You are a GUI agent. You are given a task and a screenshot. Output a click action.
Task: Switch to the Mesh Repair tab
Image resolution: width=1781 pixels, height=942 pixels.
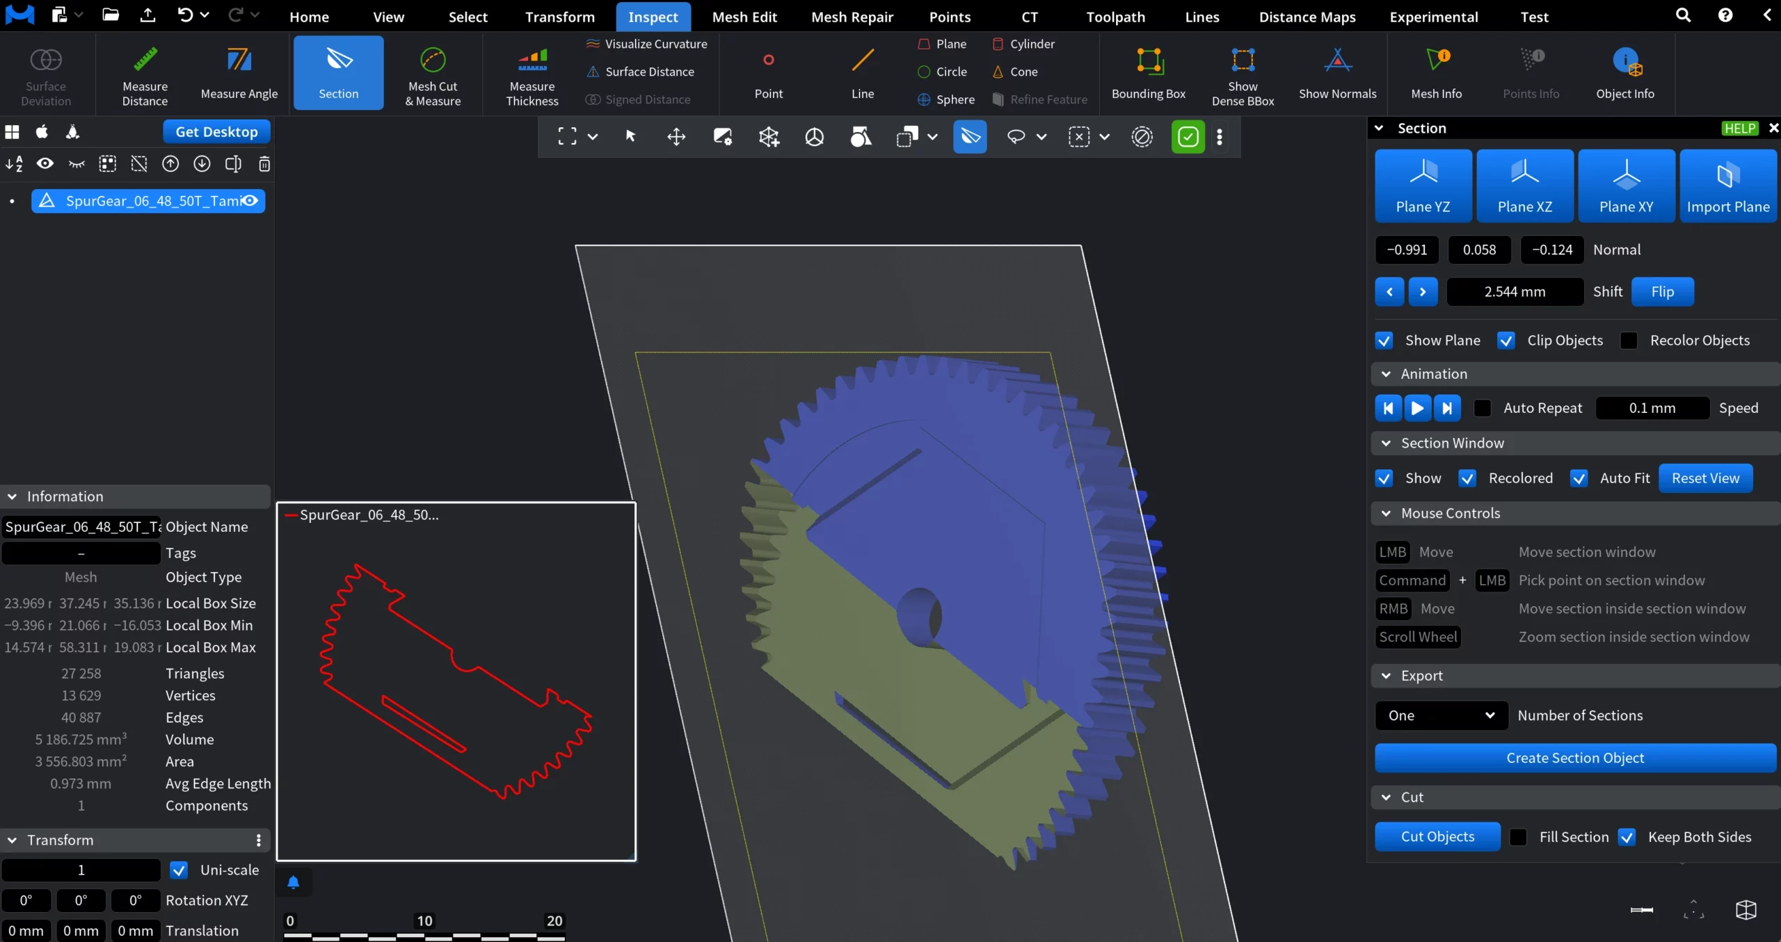click(852, 16)
